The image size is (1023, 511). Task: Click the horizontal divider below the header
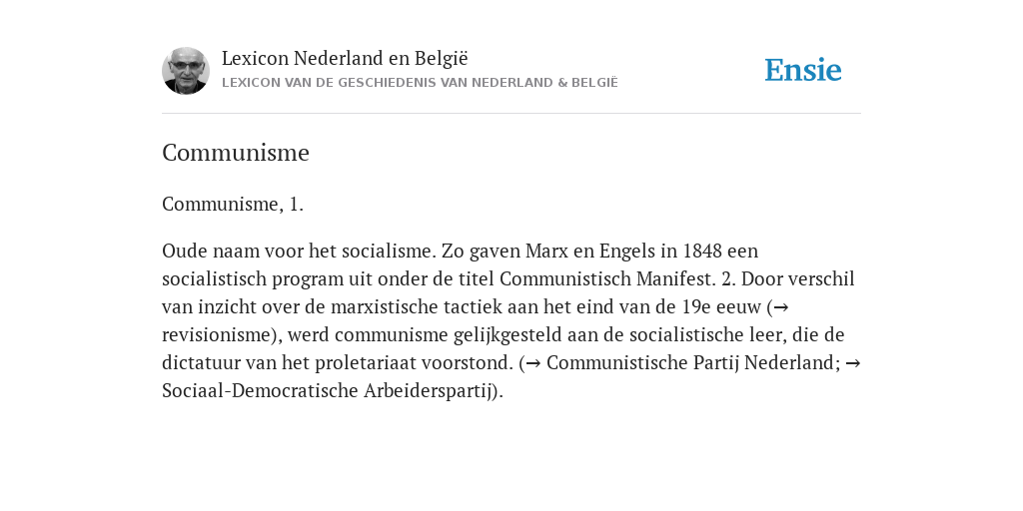pyautogui.click(x=511, y=114)
